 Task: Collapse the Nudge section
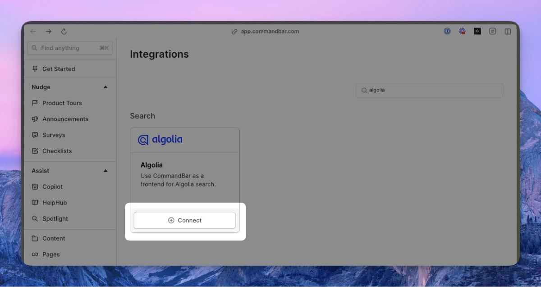[105, 87]
